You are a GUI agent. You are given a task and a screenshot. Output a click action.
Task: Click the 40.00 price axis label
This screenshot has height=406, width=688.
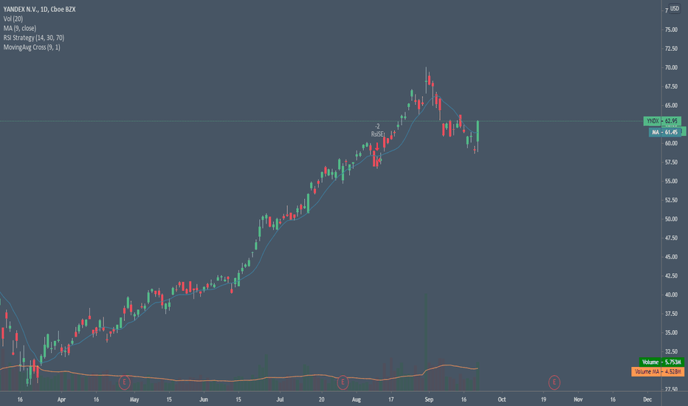tap(671, 295)
